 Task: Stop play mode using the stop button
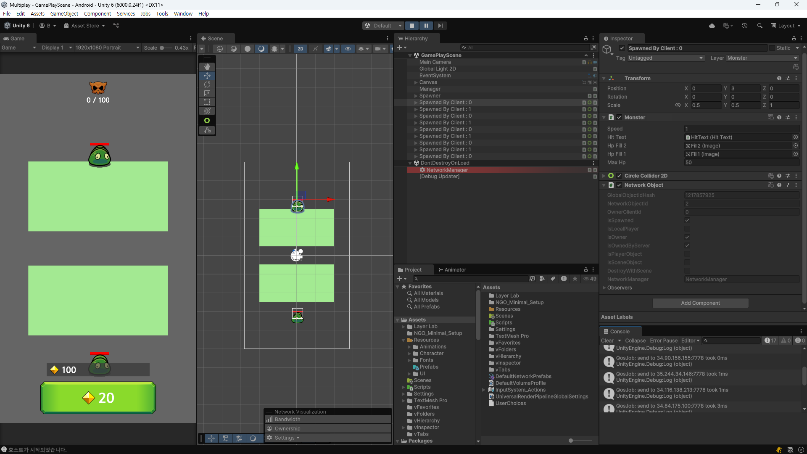pyautogui.click(x=412, y=26)
